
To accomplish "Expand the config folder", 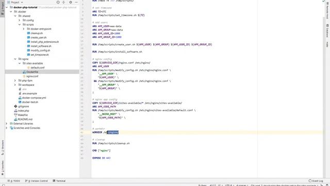I will 20,20.
